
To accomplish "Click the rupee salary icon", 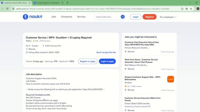I will click(43, 46).
